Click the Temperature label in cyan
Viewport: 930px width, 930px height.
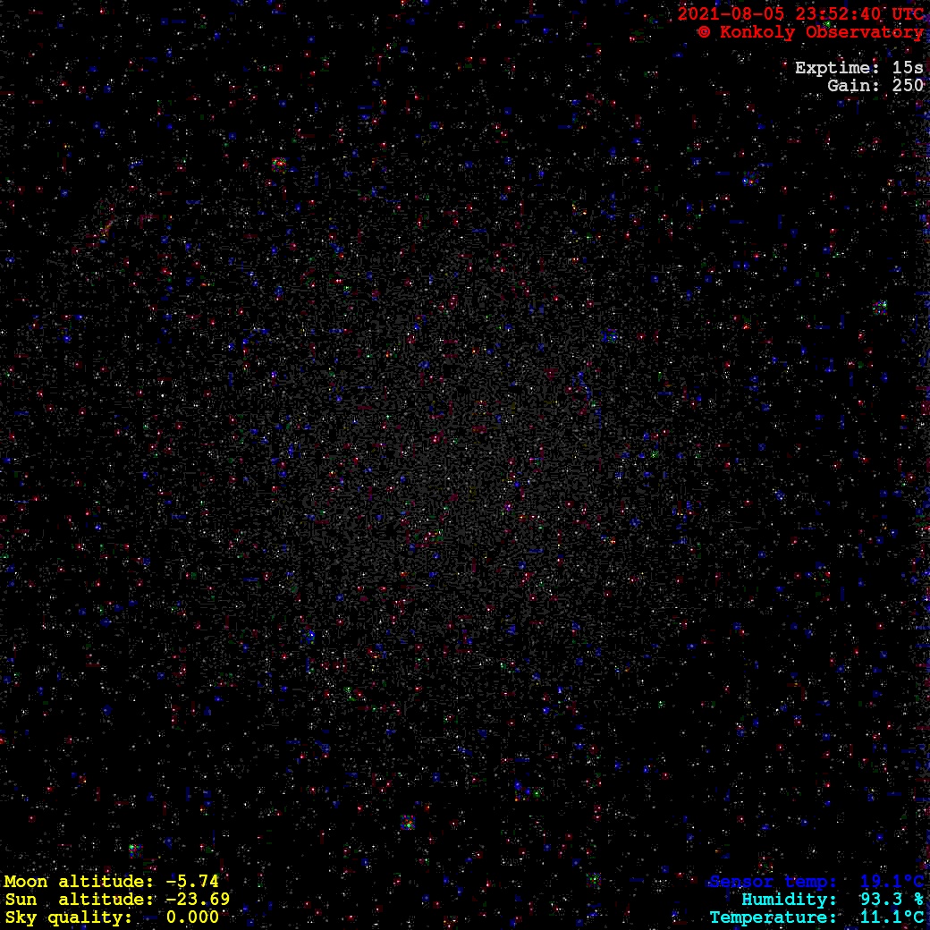tap(773, 917)
